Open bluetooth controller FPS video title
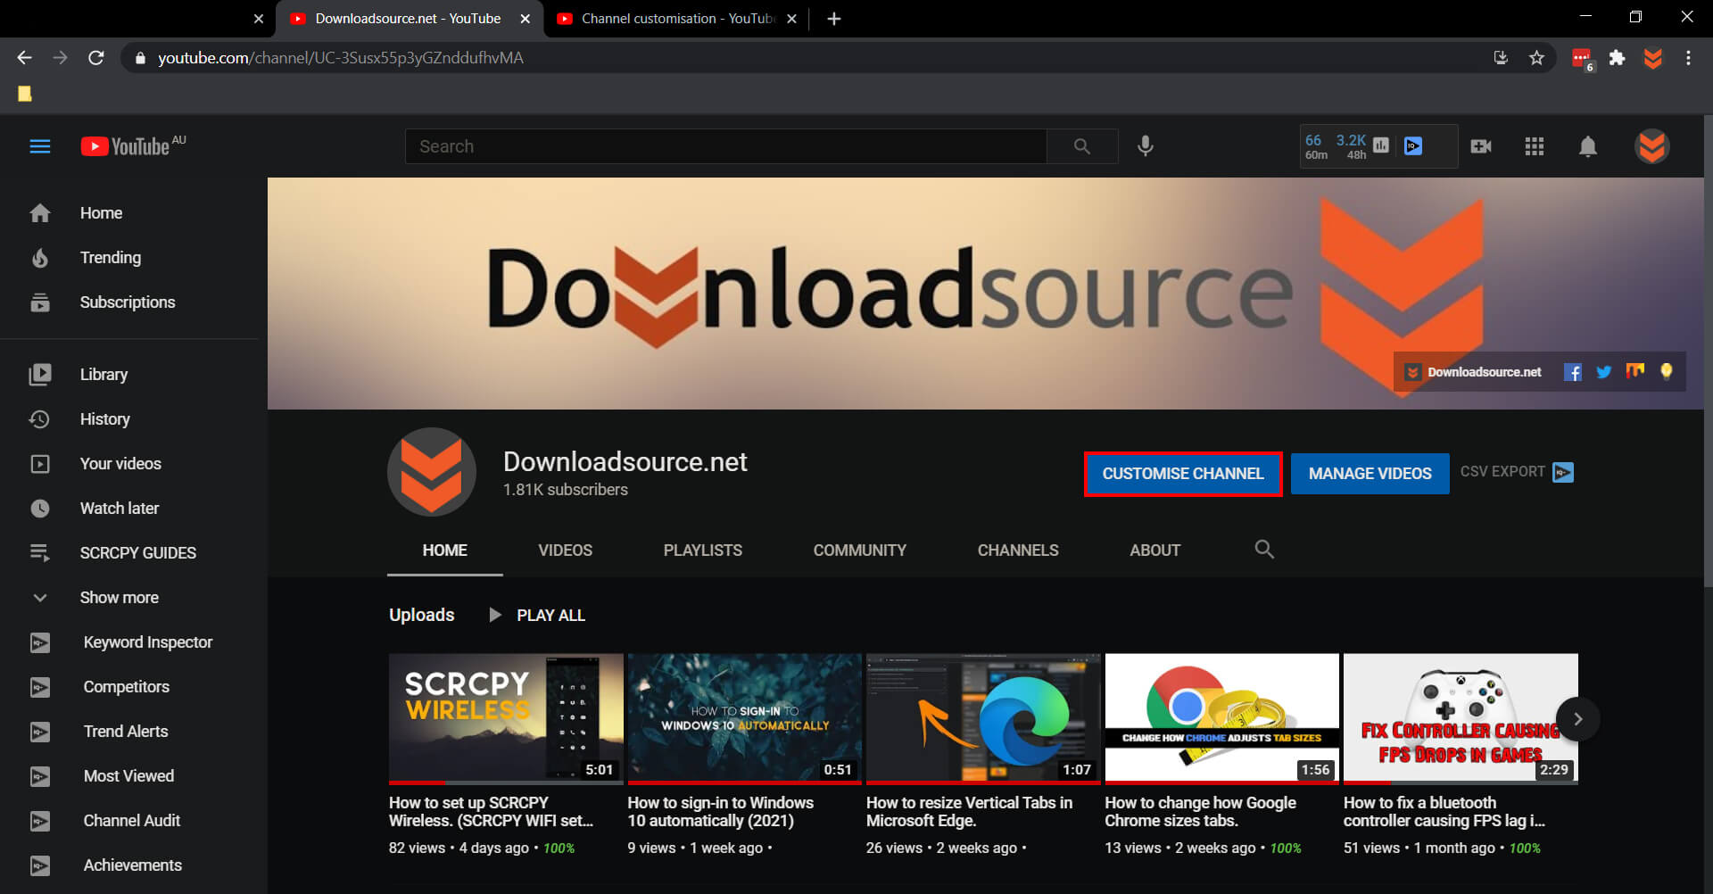1713x894 pixels. [x=1444, y=812]
